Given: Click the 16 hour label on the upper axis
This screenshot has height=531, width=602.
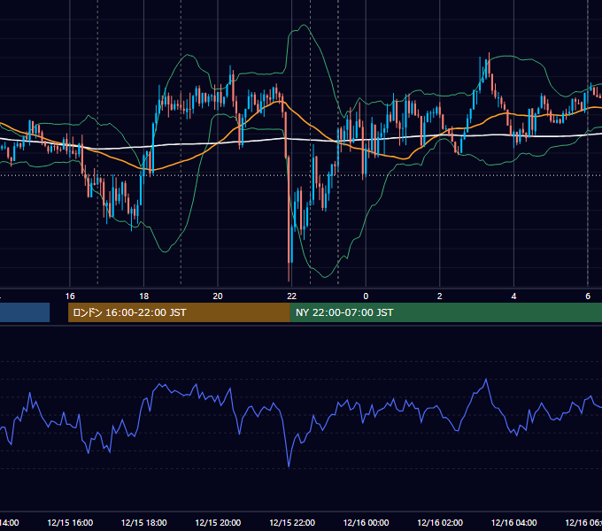Looking at the screenshot, I should coord(70,296).
